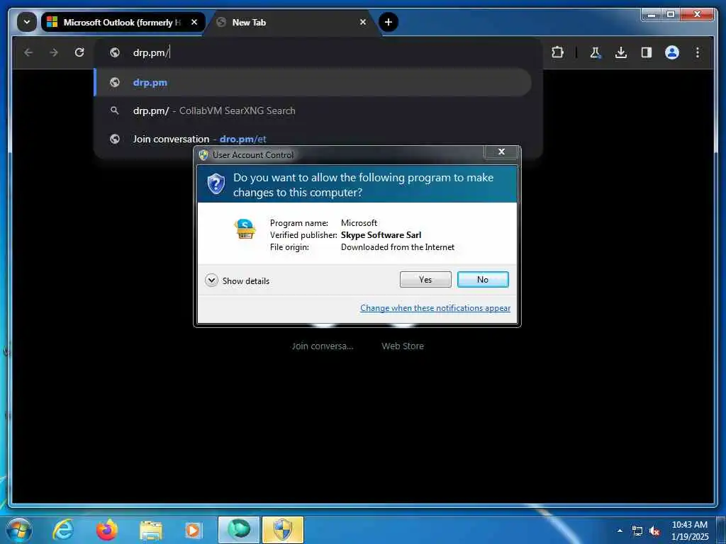The width and height of the screenshot is (726, 544).
Task: Click the Skype installer program icon
Action: tap(245, 229)
